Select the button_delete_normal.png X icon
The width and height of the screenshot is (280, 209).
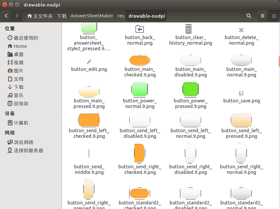pyautogui.click(x=241, y=30)
